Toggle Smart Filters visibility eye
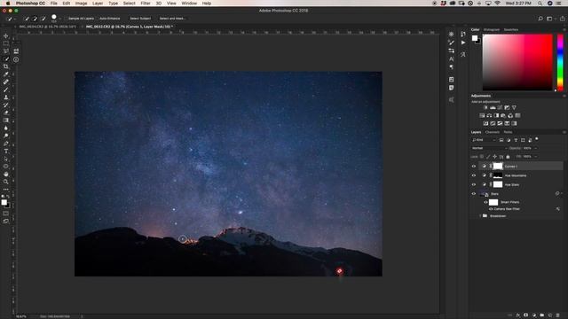The image size is (568, 319). [485, 202]
